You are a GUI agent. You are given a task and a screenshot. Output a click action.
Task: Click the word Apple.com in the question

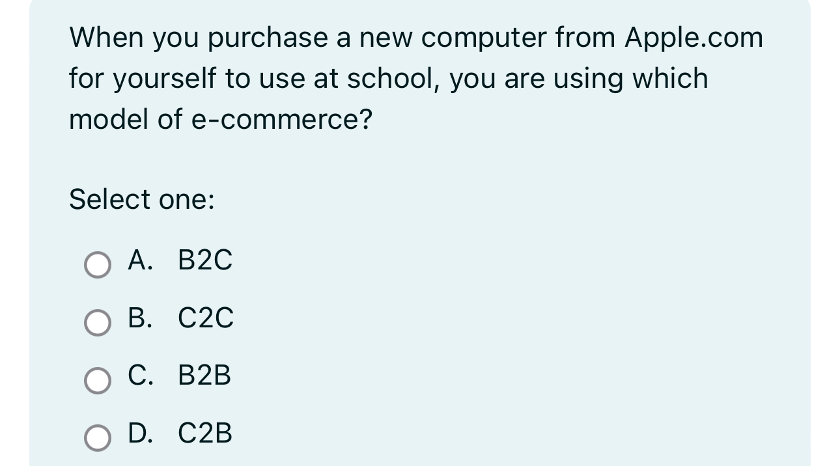tap(693, 36)
